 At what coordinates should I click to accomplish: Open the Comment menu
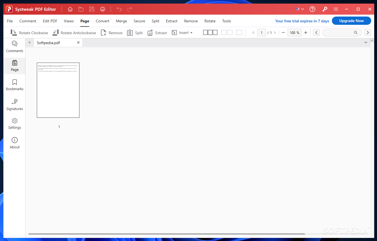pyautogui.click(x=28, y=21)
